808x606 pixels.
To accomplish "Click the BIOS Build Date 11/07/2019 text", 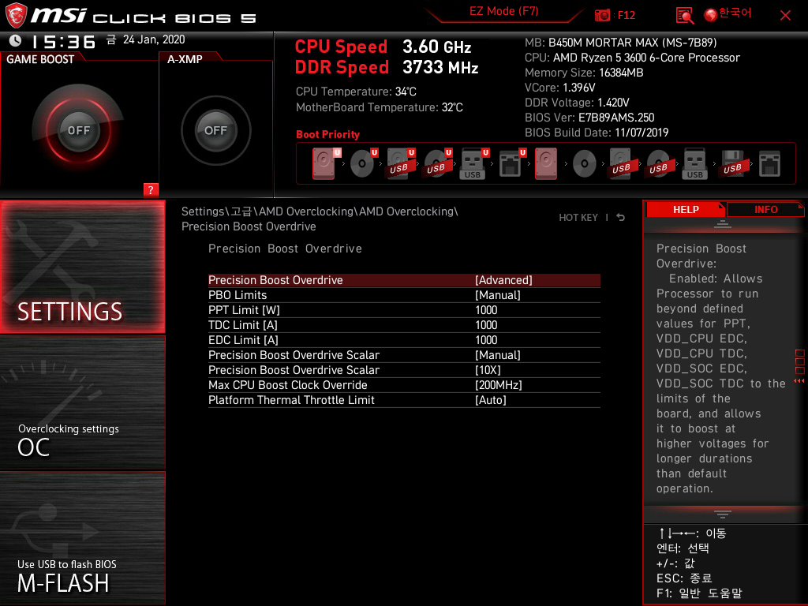I will pyautogui.click(x=597, y=133).
